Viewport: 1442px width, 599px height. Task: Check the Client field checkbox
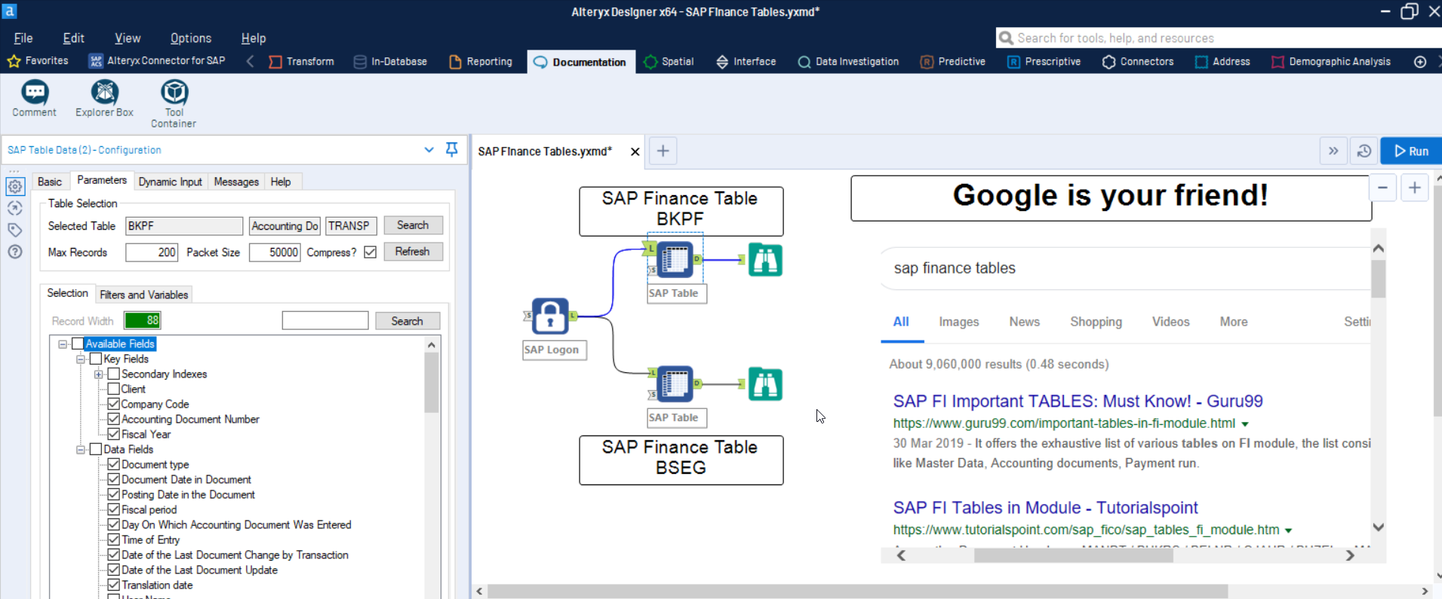(114, 389)
